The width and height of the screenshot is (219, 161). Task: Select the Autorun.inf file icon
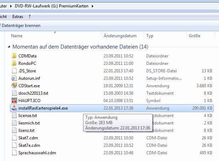[x=14, y=78]
